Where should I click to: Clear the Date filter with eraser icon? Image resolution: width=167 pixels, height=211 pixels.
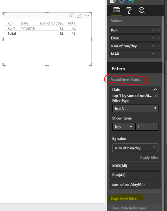click(x=156, y=96)
